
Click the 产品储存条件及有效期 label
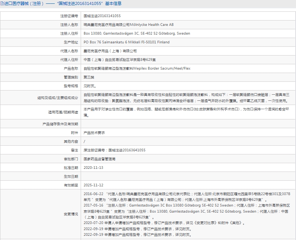(60, 124)
